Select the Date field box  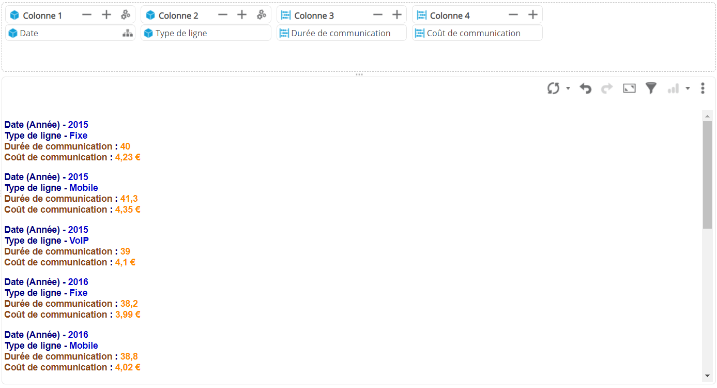(x=70, y=33)
